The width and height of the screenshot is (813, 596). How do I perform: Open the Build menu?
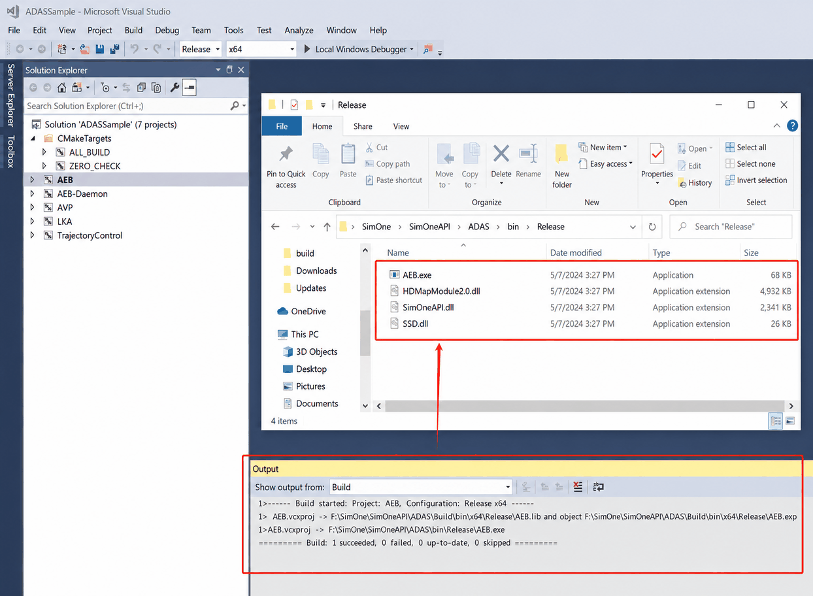(x=133, y=30)
